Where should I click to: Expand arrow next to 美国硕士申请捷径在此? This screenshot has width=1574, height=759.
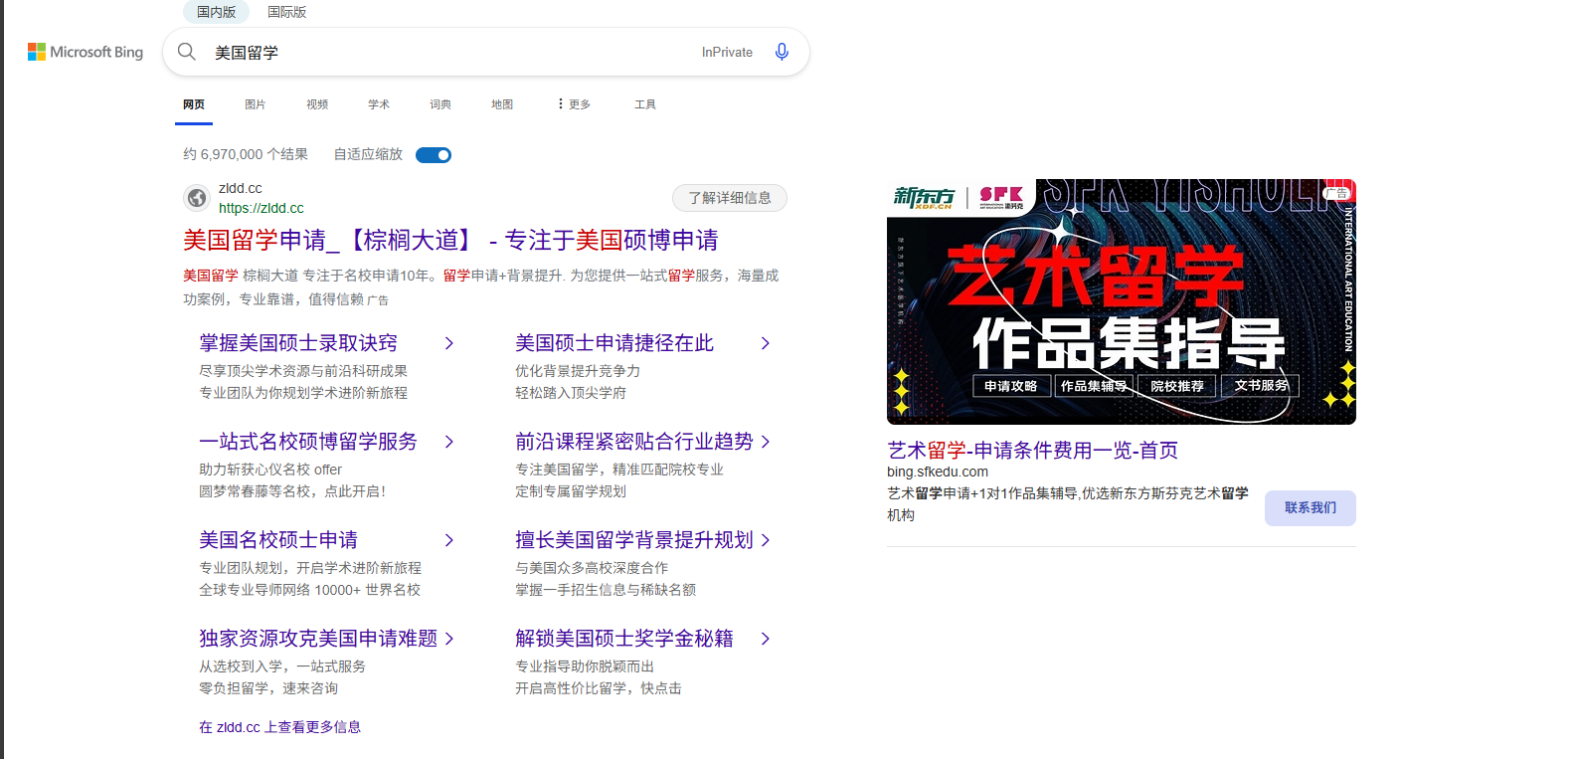pos(766,343)
